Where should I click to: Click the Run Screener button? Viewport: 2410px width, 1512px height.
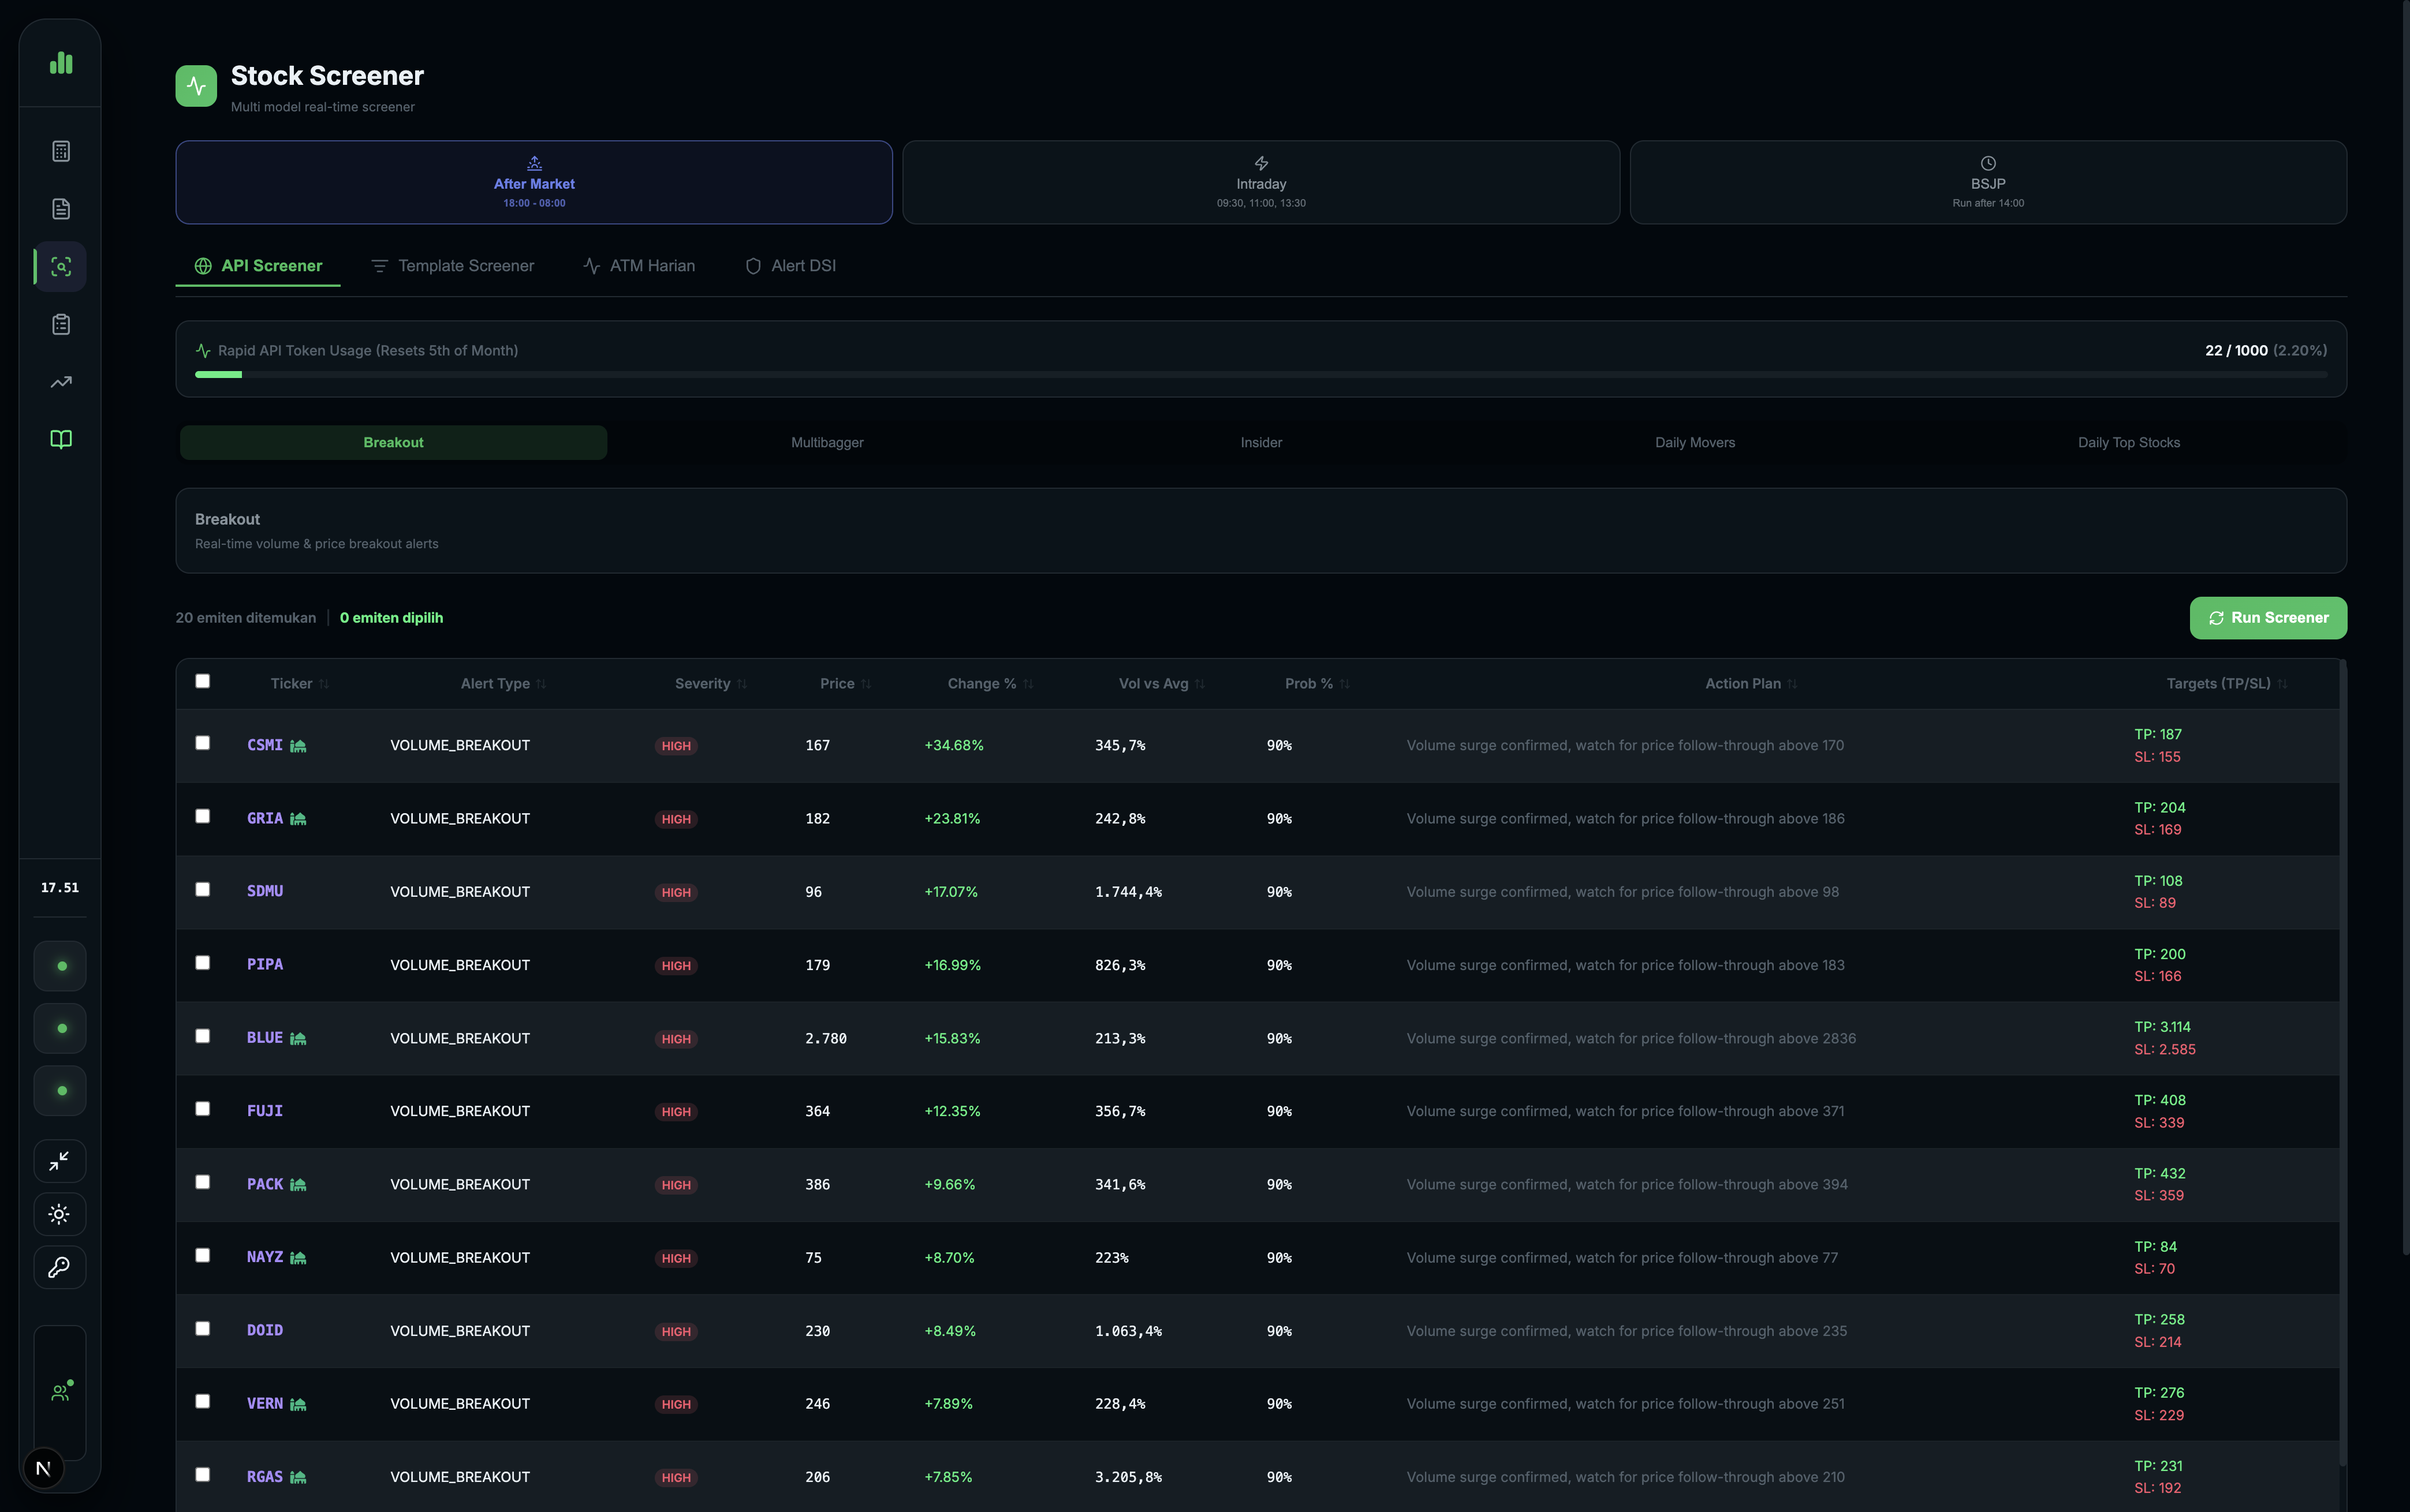pyautogui.click(x=2268, y=618)
